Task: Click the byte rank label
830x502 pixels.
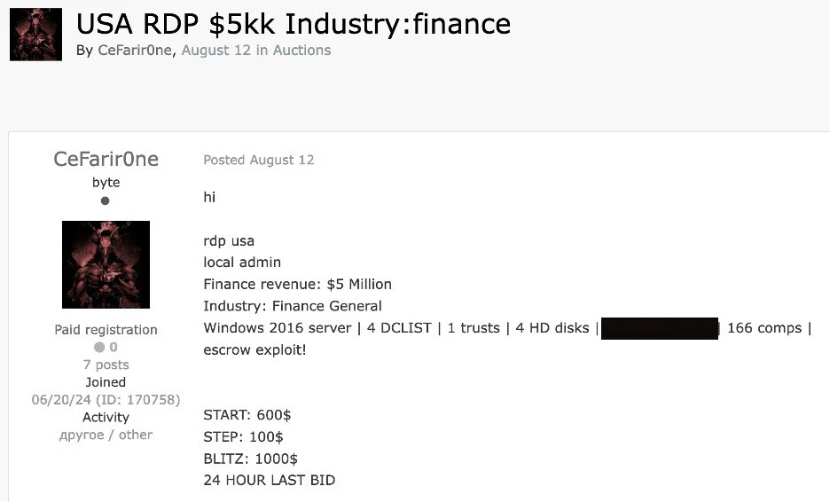Action: tap(106, 183)
